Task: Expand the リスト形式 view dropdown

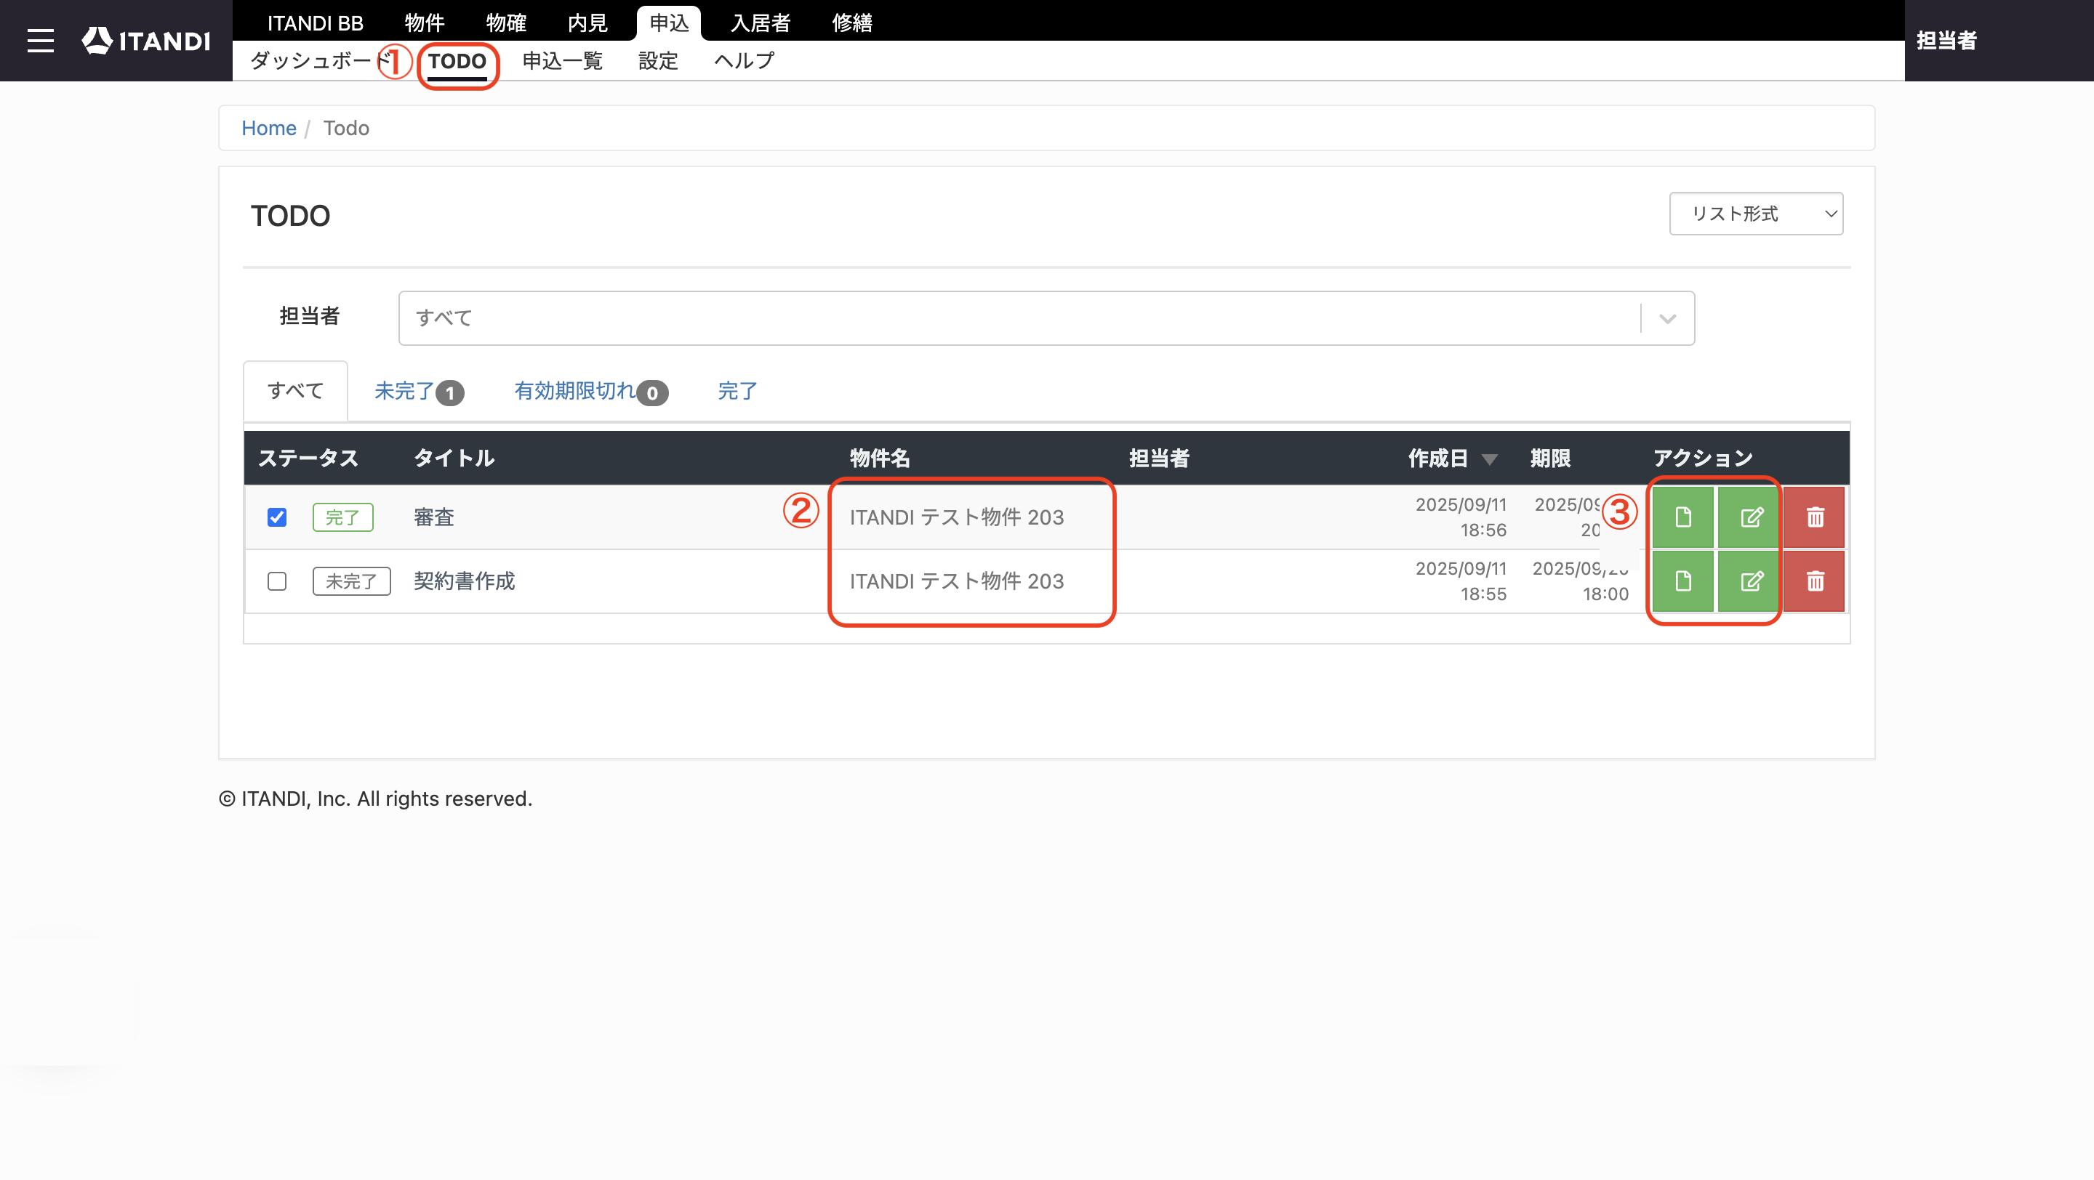Action: (x=1756, y=214)
